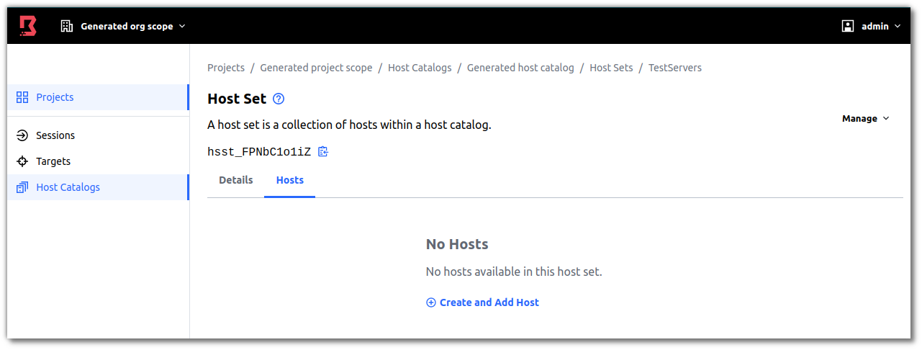Open the admin user menu chevron
The height and width of the screenshot is (350, 922).
click(898, 26)
